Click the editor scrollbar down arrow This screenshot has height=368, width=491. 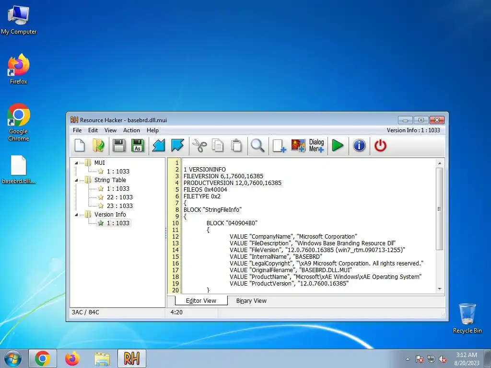[x=440, y=289]
